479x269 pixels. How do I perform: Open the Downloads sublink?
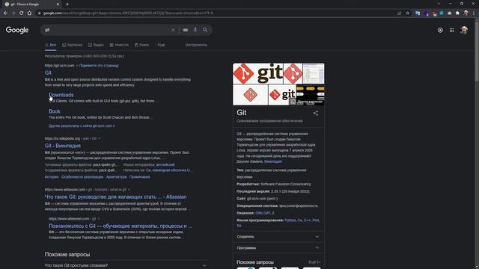pos(61,95)
